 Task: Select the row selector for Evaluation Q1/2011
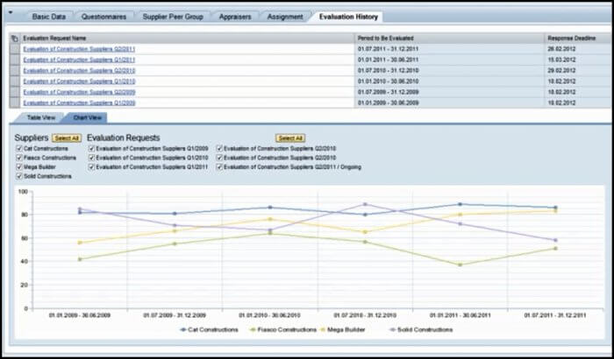tap(15, 60)
